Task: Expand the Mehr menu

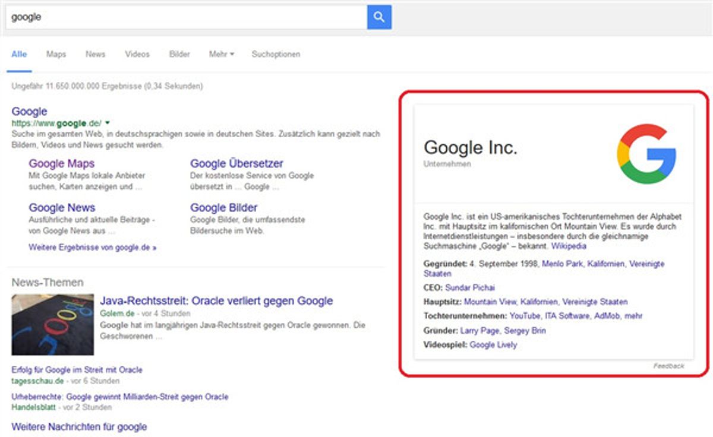Action: (x=222, y=54)
